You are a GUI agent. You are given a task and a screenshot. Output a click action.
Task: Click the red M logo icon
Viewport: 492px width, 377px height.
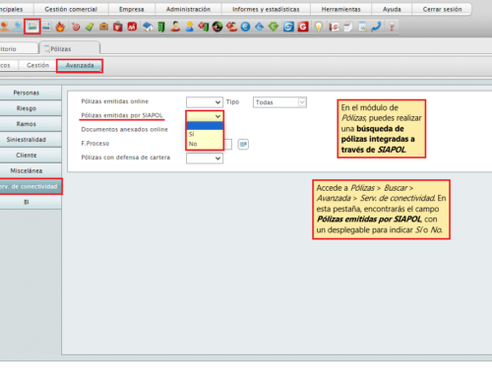pyautogui.click(x=132, y=27)
